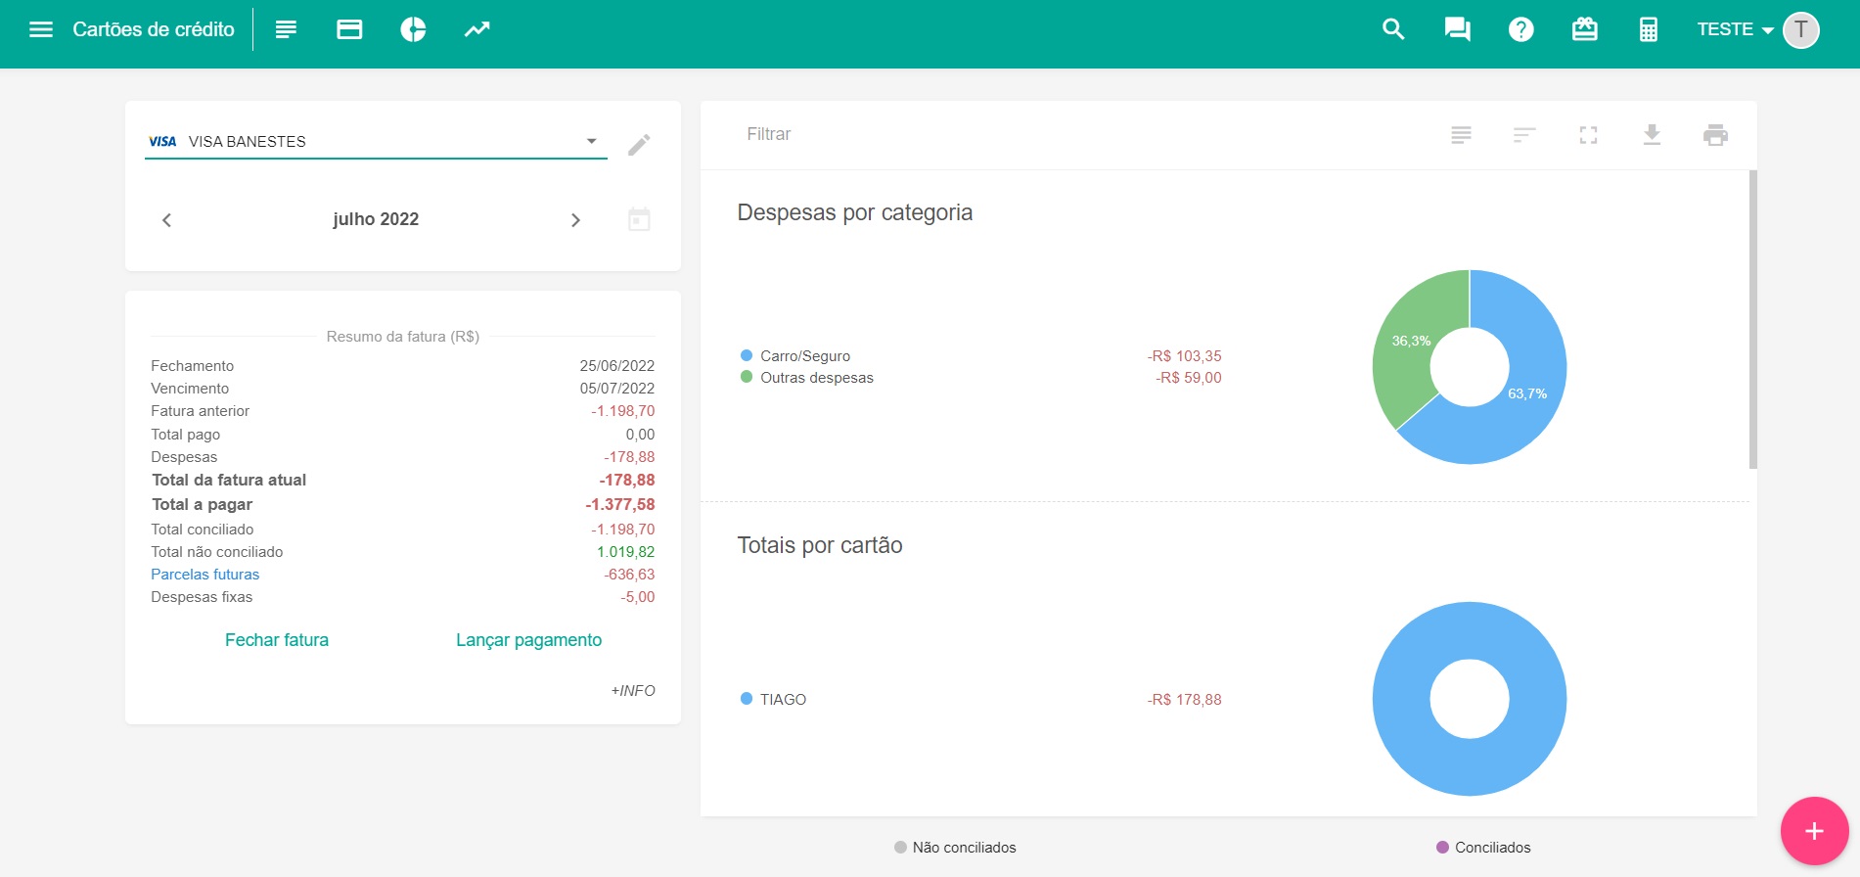Download the report using download icon
Screen dimensions: 1860x877
pos(1652,135)
